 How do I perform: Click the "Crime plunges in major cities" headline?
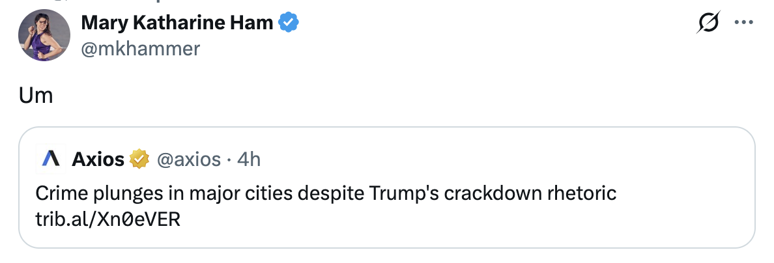coord(326,194)
